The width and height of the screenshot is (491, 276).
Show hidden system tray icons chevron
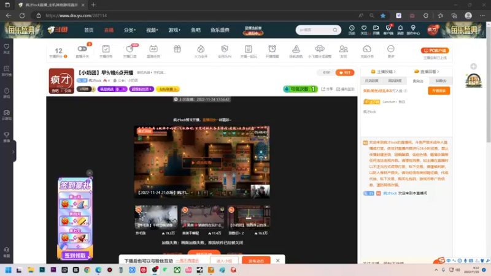[436, 270]
